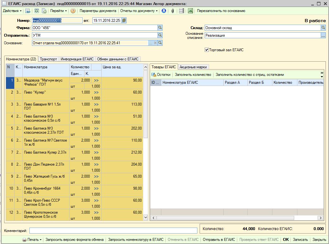Click the paperclip attachments icon
Screen dimensions: 329x244
click(x=173, y=11)
